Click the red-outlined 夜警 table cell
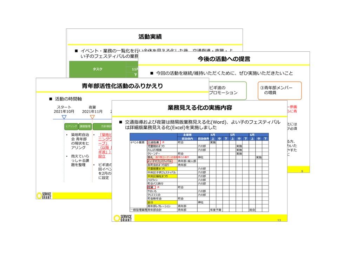The height and width of the screenshot is (253, 337). point(151,187)
